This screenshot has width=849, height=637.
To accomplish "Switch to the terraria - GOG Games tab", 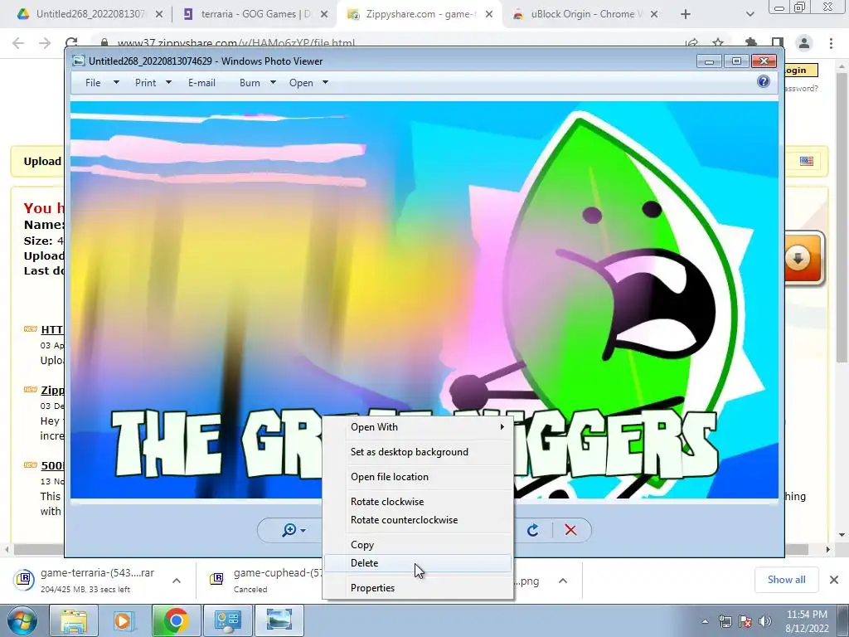I will coord(255,14).
